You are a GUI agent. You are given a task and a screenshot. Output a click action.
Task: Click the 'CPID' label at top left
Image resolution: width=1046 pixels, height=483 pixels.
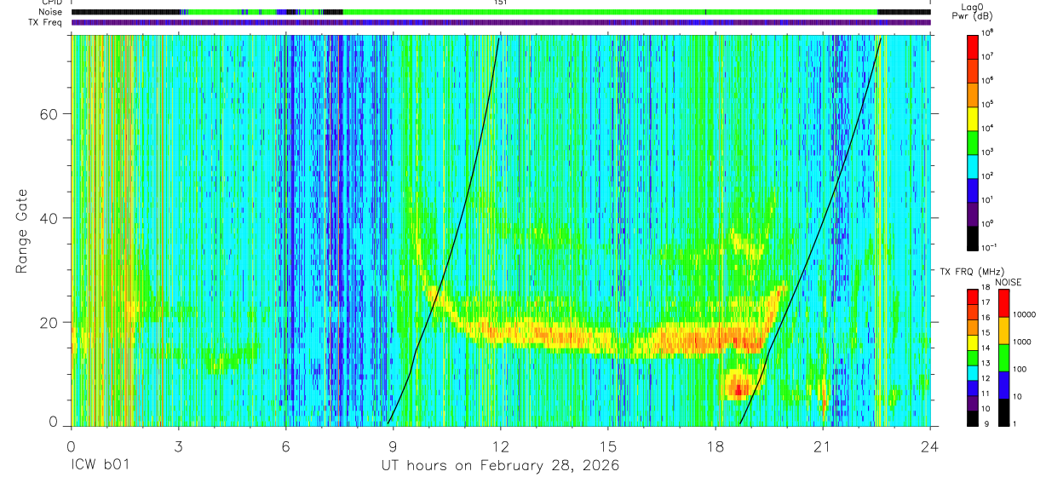pyautogui.click(x=51, y=3)
